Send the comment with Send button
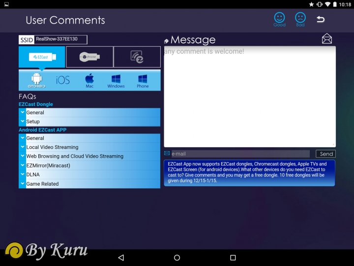 point(325,154)
